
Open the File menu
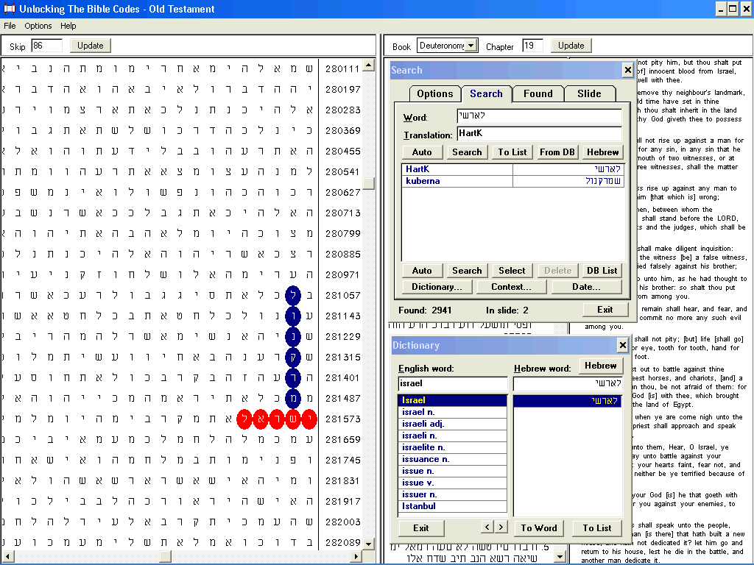click(10, 26)
